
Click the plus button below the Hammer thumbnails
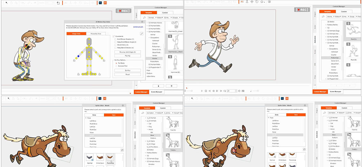tap(171, 86)
